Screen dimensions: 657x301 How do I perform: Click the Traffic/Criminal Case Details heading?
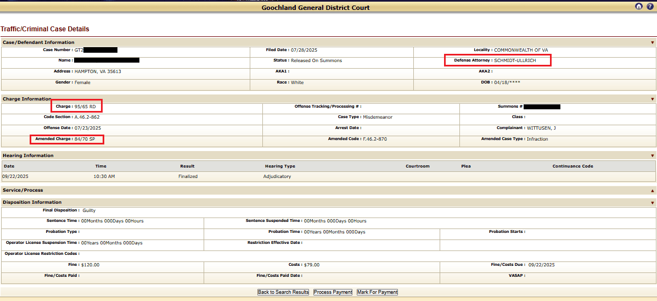(45, 29)
